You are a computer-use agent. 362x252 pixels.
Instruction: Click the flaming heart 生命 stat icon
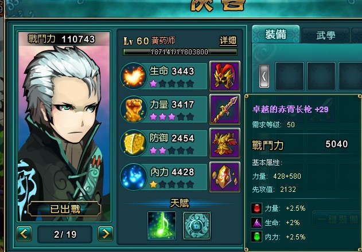tap(134, 76)
